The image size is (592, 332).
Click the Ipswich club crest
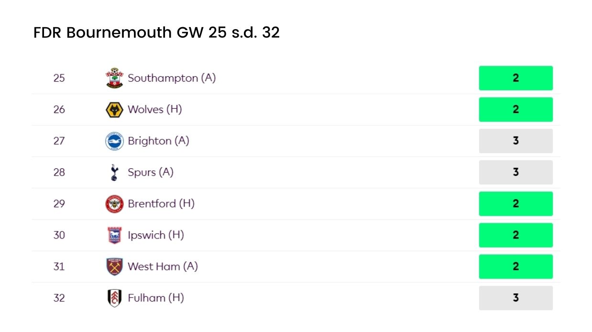coord(114,235)
